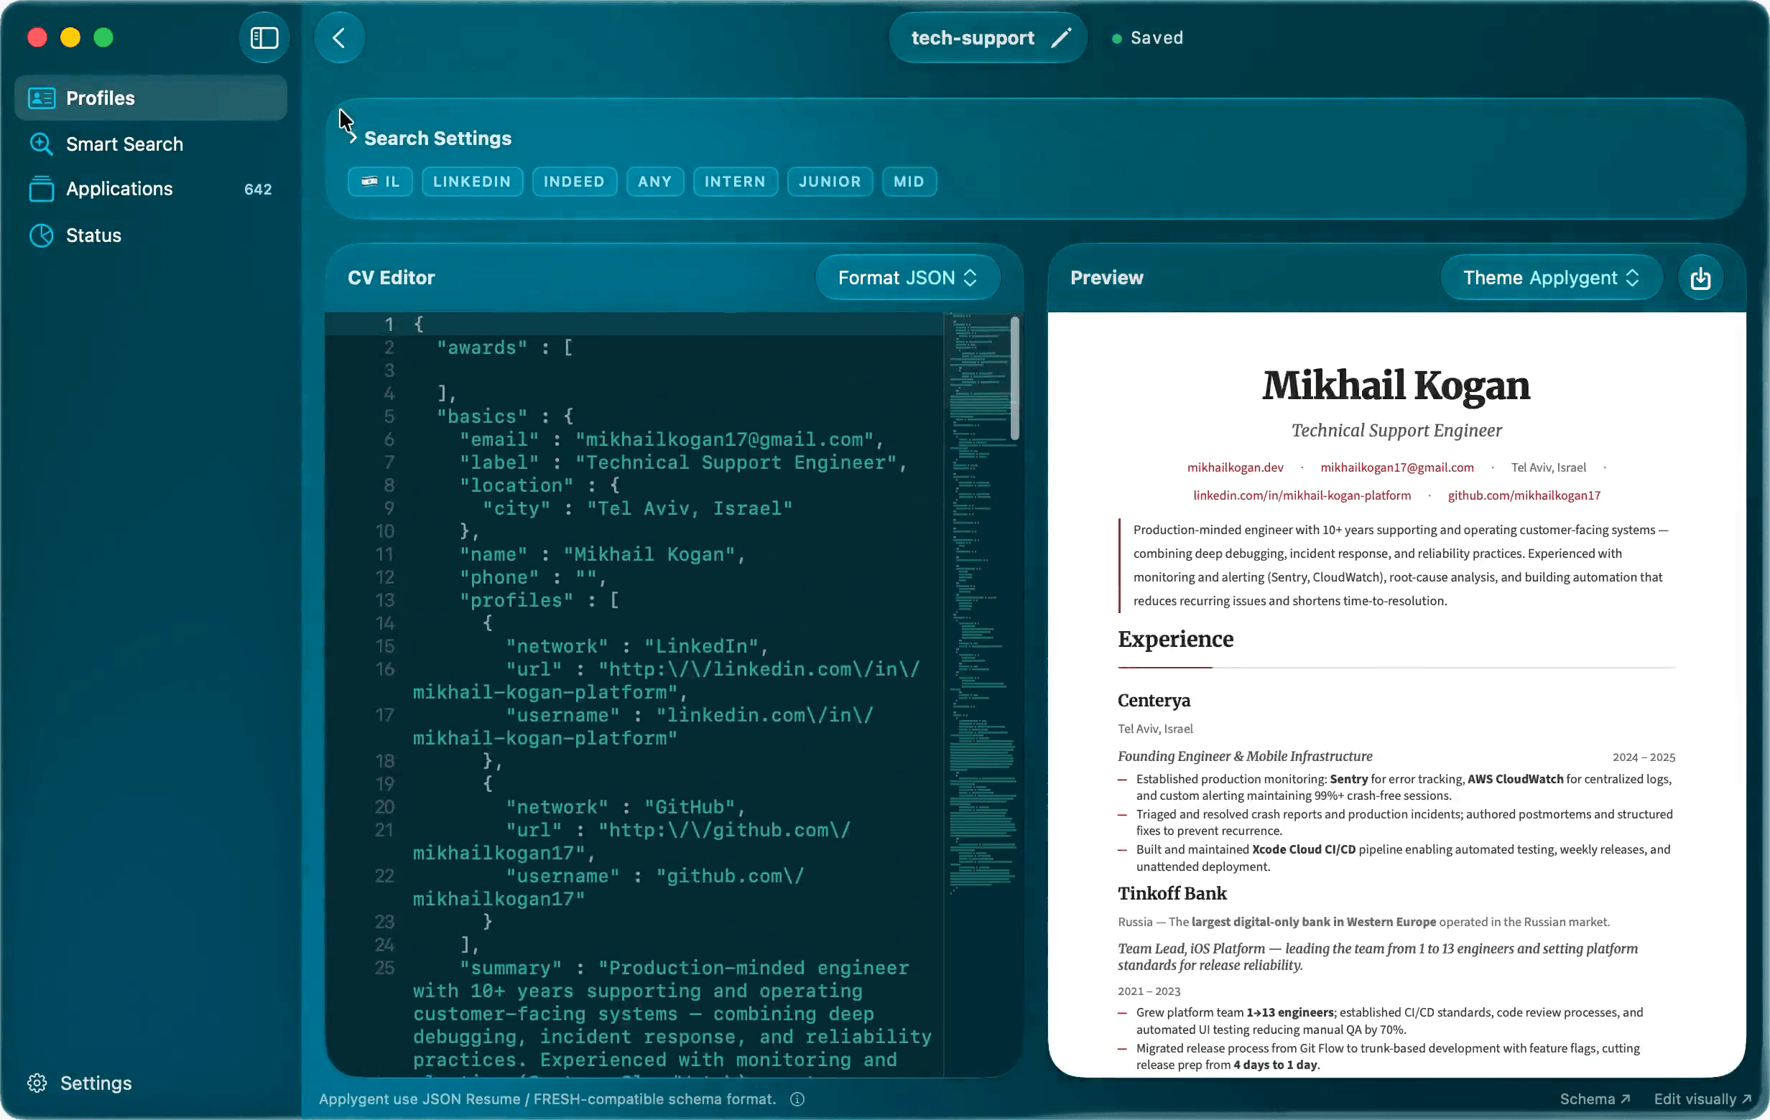1770x1120 pixels.
Task: Click the "network" : "GitHub" line in editor
Action: pyautogui.click(x=626, y=806)
